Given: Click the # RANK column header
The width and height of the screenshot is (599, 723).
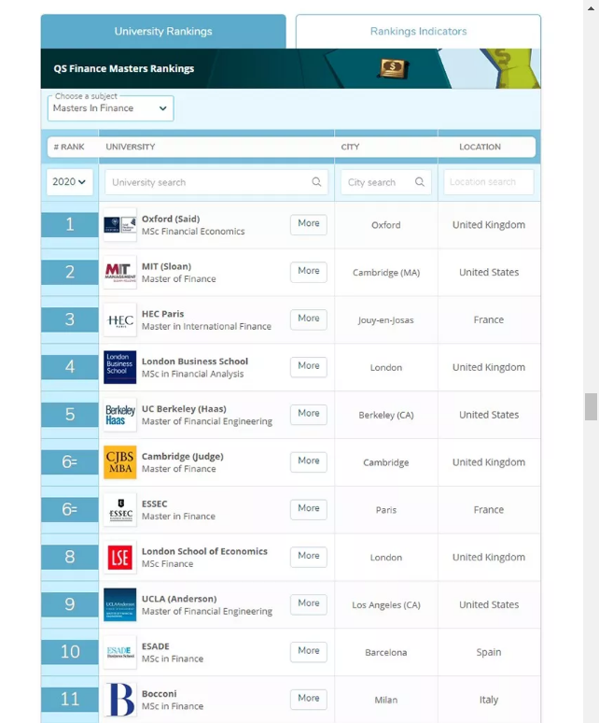Looking at the screenshot, I should tap(69, 147).
